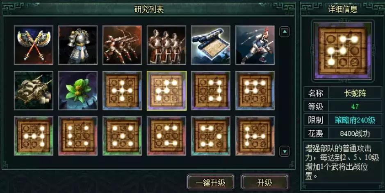Open the scroll and sand table icon
Image resolution: width=385 pixels, height=193 pixels.
click(x=211, y=45)
